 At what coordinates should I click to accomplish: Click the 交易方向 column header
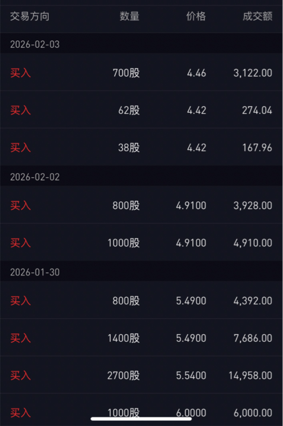(x=29, y=16)
